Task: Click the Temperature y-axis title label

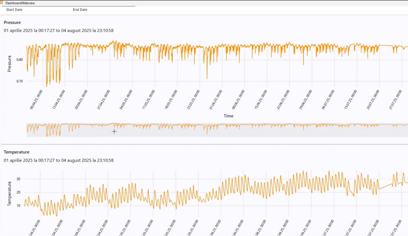Action: pyautogui.click(x=9, y=194)
